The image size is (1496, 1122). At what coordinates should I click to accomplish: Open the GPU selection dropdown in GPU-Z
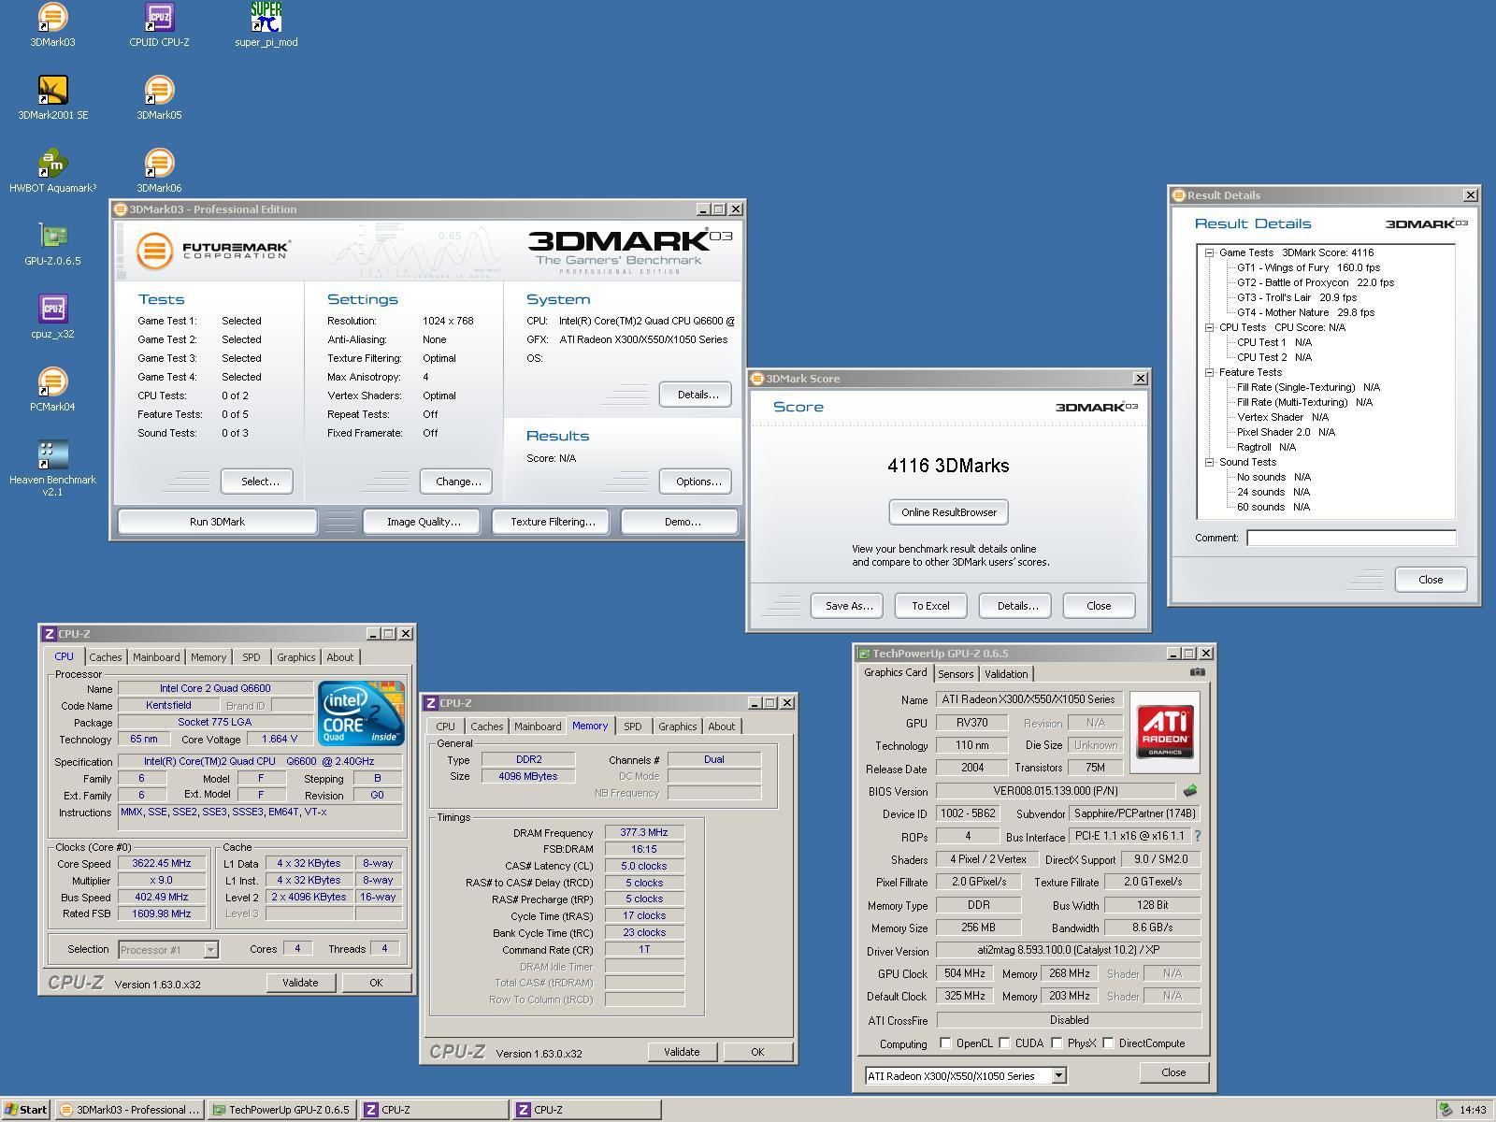click(x=1058, y=1076)
